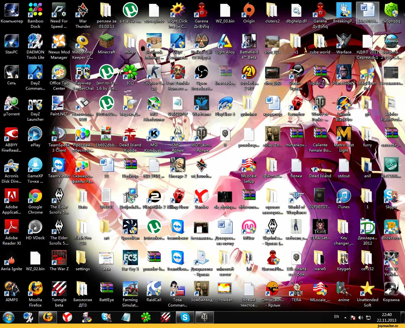The height and width of the screenshot is (328, 405).
Task: Open the Minecraft desktop icon
Action: coord(107,44)
